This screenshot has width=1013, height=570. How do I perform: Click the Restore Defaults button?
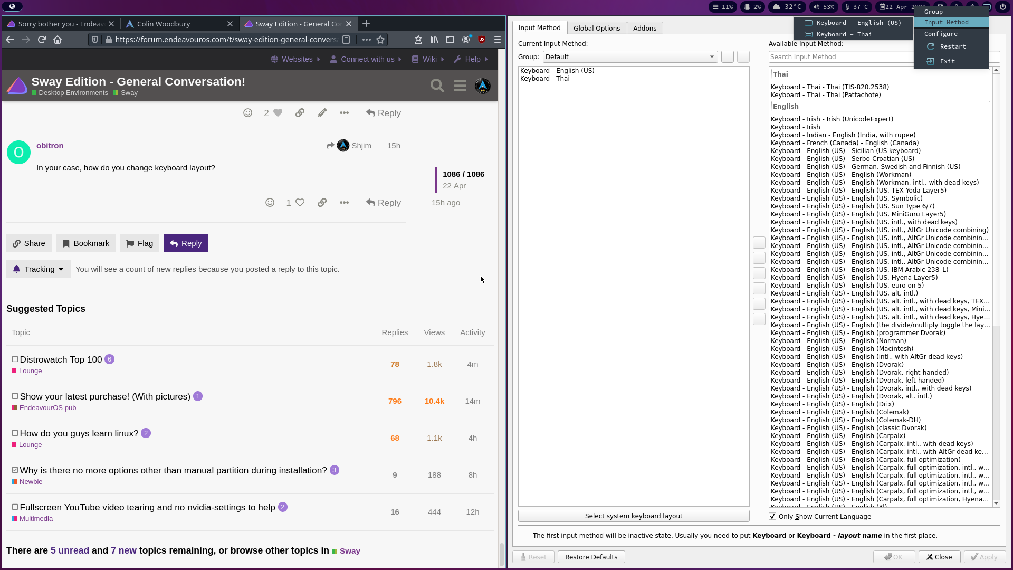(591, 557)
